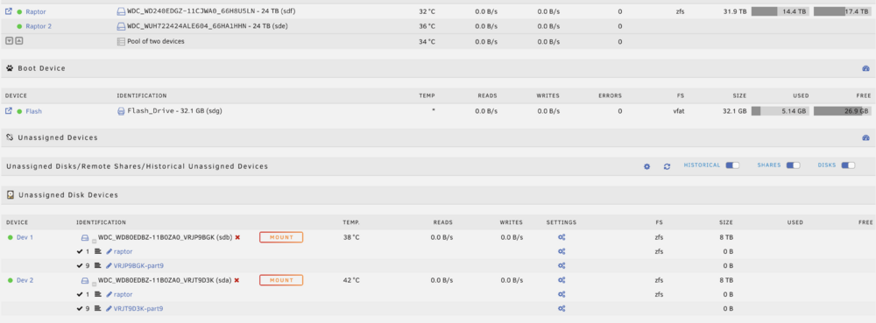Viewport: 876px width, 323px height.
Task: Refresh unassigned disks with the reload icon
Action: [x=667, y=166]
